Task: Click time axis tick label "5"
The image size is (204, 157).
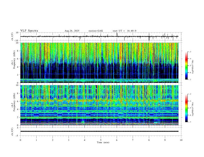Action: [101, 140]
